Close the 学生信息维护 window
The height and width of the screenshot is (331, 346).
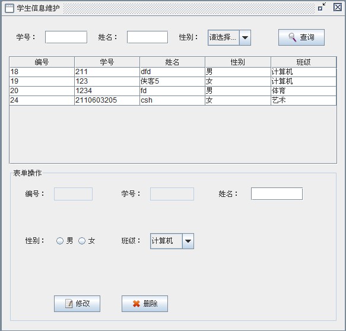(337, 8)
